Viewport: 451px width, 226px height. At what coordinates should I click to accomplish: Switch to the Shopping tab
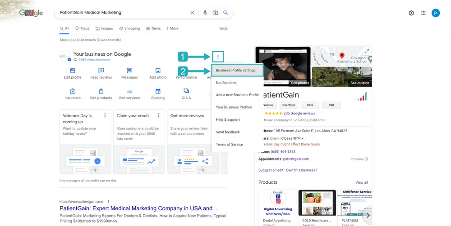click(129, 28)
